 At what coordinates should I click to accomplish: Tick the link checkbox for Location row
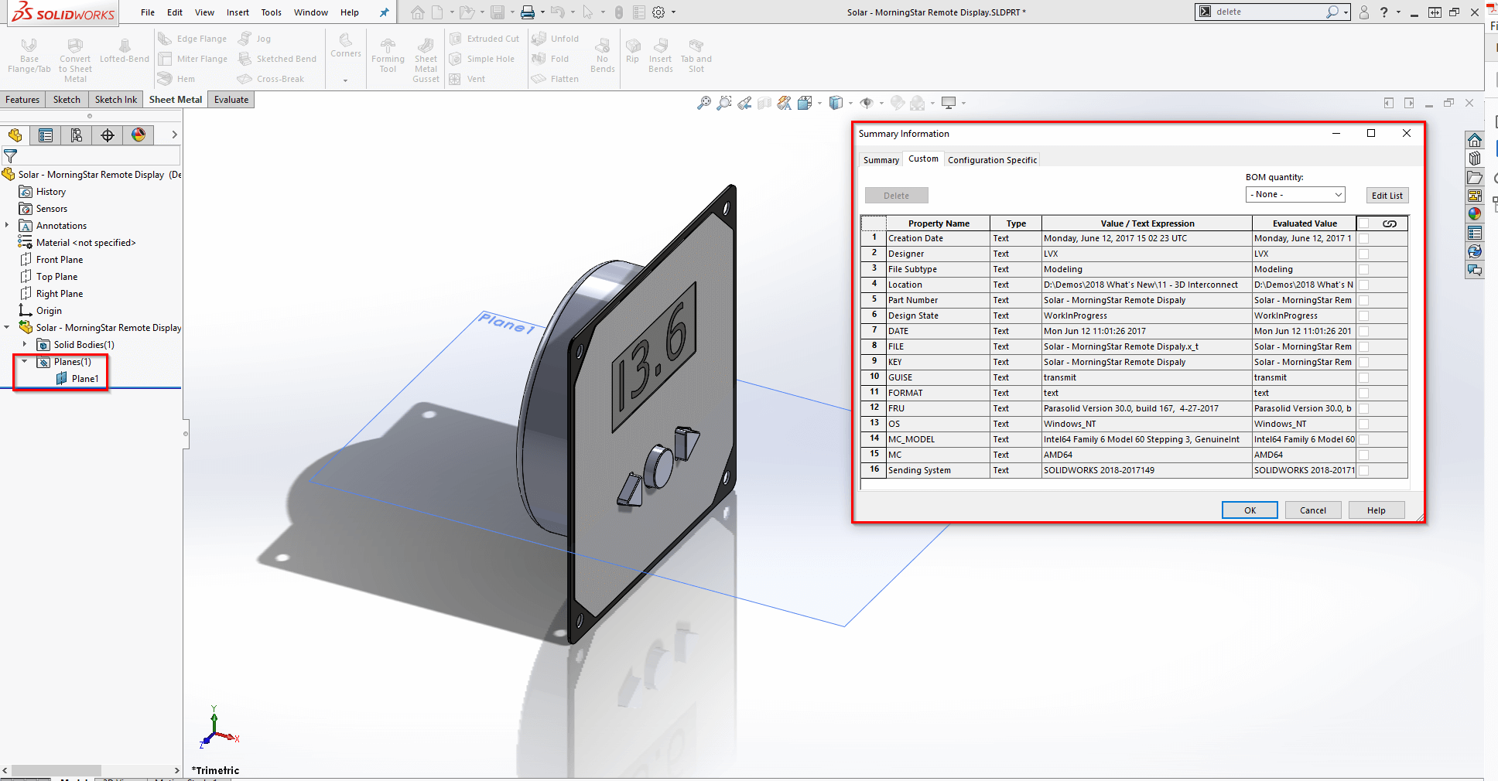click(1363, 285)
